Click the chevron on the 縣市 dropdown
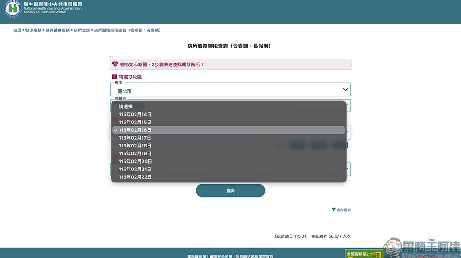 point(345,90)
